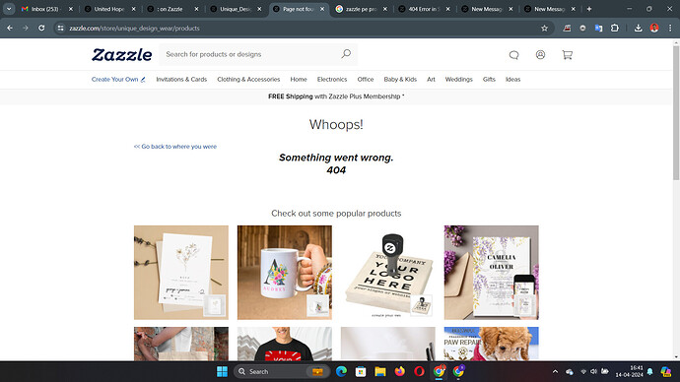680x382 pixels.
Task: Open Microsoft Store from taskbar
Action: click(361, 371)
